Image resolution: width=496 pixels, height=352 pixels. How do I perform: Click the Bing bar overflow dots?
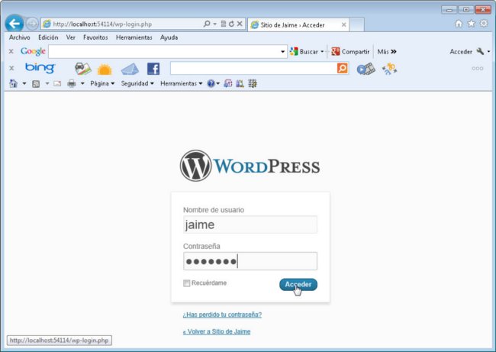[478, 68]
